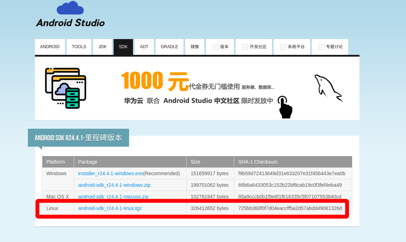Click the checksum starting 85a9cccb0b1f
This screenshot has height=242, width=406.
(x=290, y=197)
